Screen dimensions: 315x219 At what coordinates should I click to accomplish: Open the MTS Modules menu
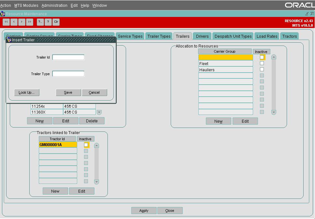pos(26,6)
